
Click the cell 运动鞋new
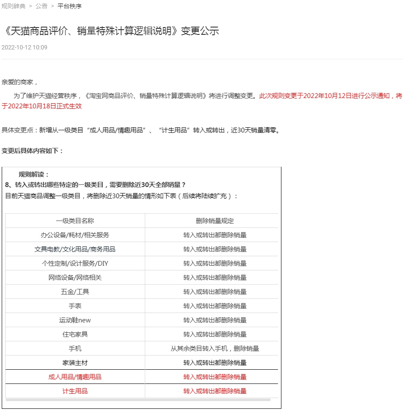click(x=75, y=320)
